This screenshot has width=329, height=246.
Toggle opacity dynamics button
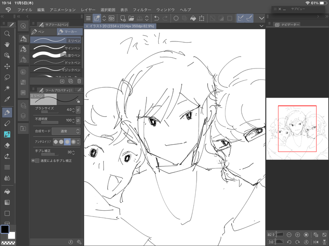78,121
